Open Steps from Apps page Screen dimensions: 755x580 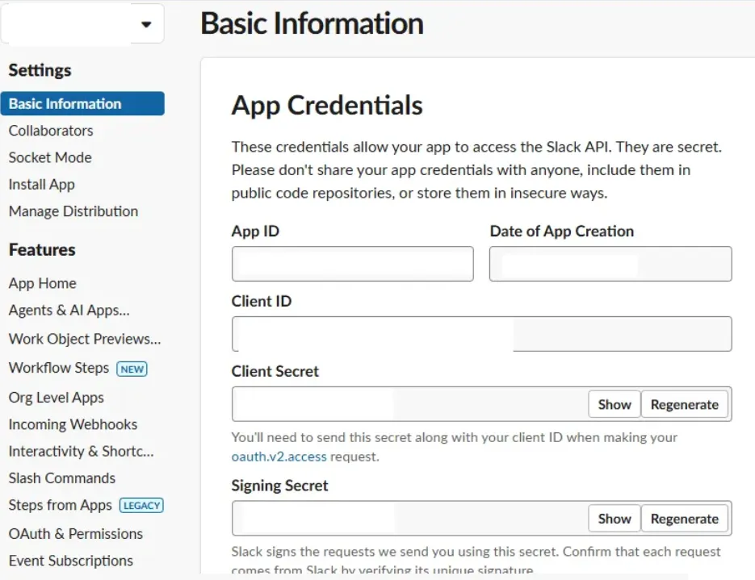(61, 506)
